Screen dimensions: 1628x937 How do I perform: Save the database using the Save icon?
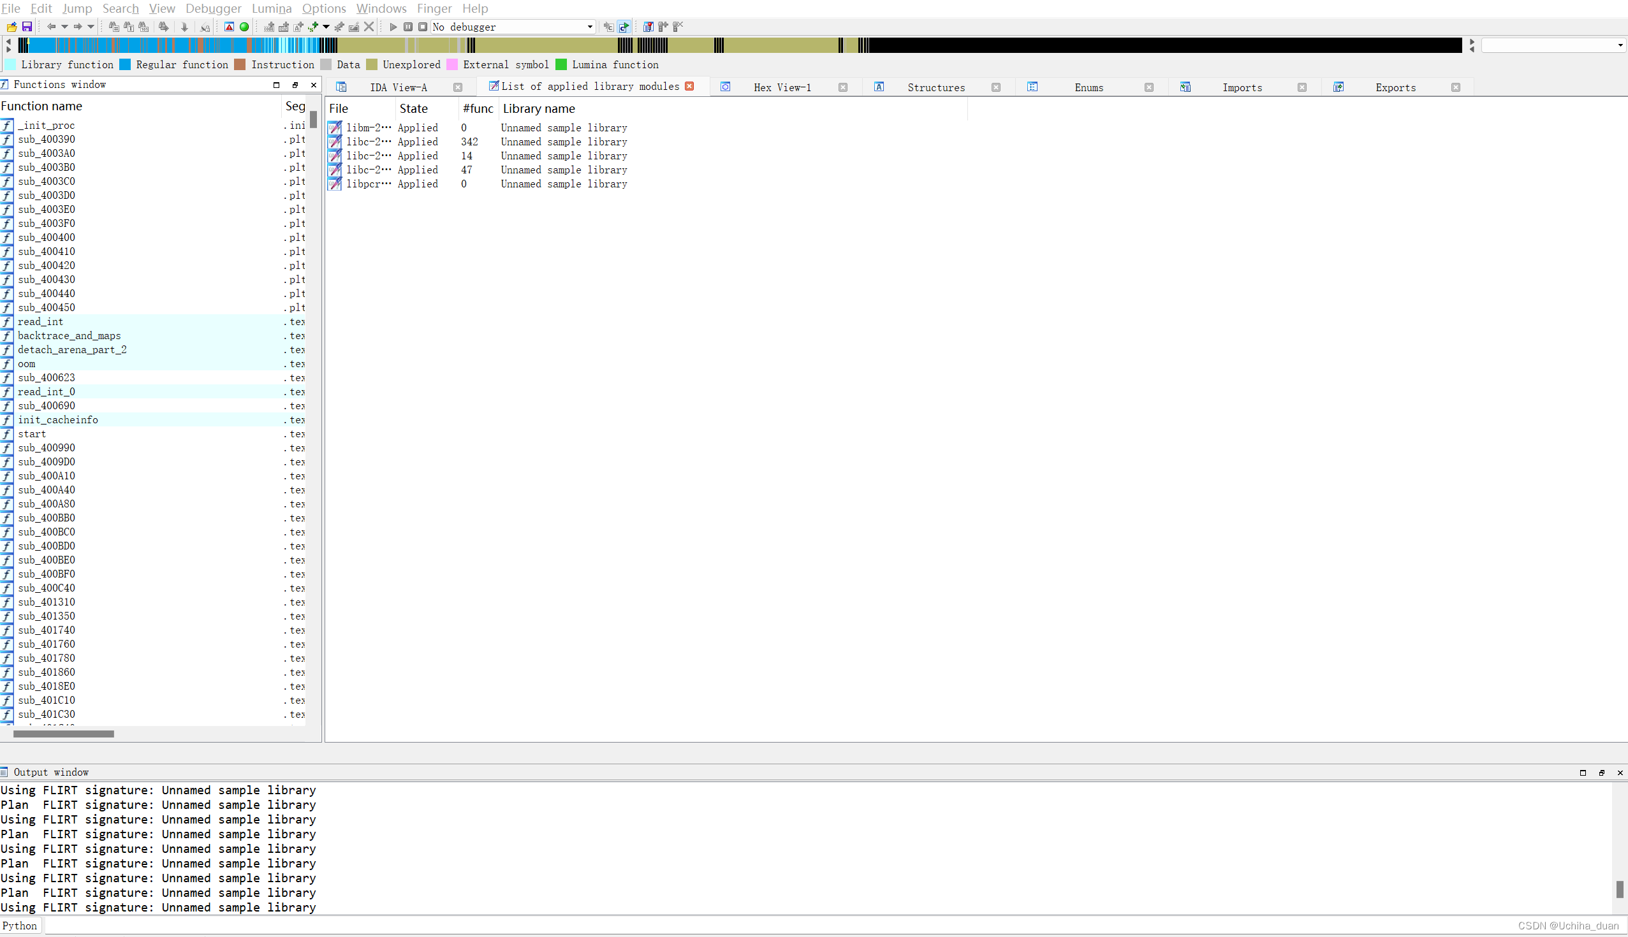click(x=27, y=26)
